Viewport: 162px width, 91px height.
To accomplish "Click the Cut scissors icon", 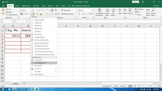I will pyautogui.click(x=7, y=9).
